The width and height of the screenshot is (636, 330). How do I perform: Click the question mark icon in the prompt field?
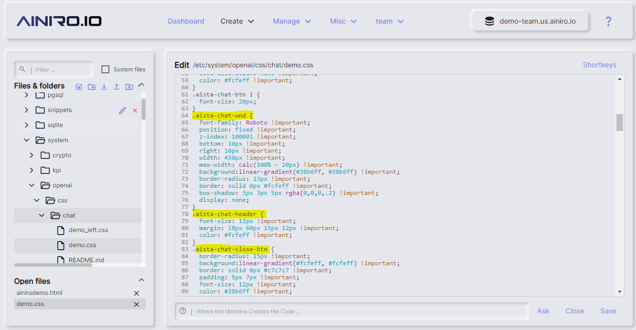[183, 311]
